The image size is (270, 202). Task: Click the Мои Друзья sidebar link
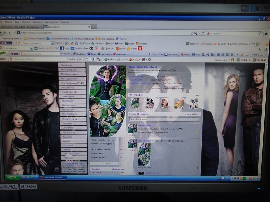(x=72, y=65)
